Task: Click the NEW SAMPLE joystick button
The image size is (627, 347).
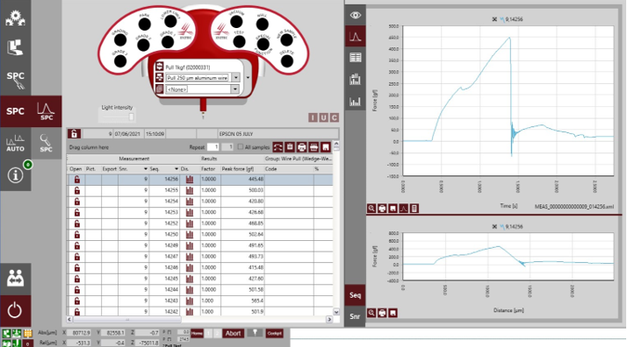Action: pyautogui.click(x=286, y=40)
